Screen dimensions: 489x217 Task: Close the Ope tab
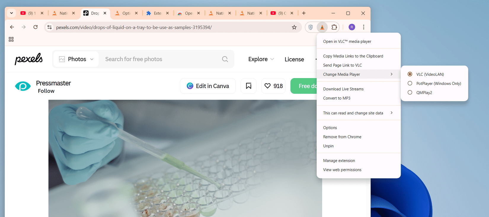coord(199,13)
